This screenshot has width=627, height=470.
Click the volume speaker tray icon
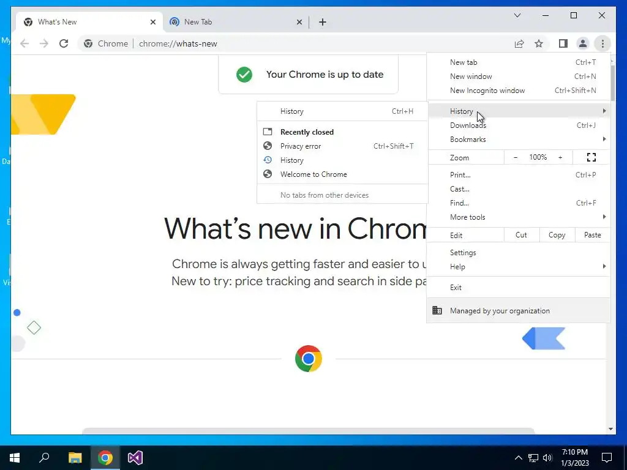[547, 458]
